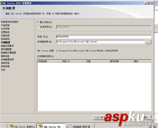
Task: Select 安装配置规则 step in sidebar
Action: 7,59
